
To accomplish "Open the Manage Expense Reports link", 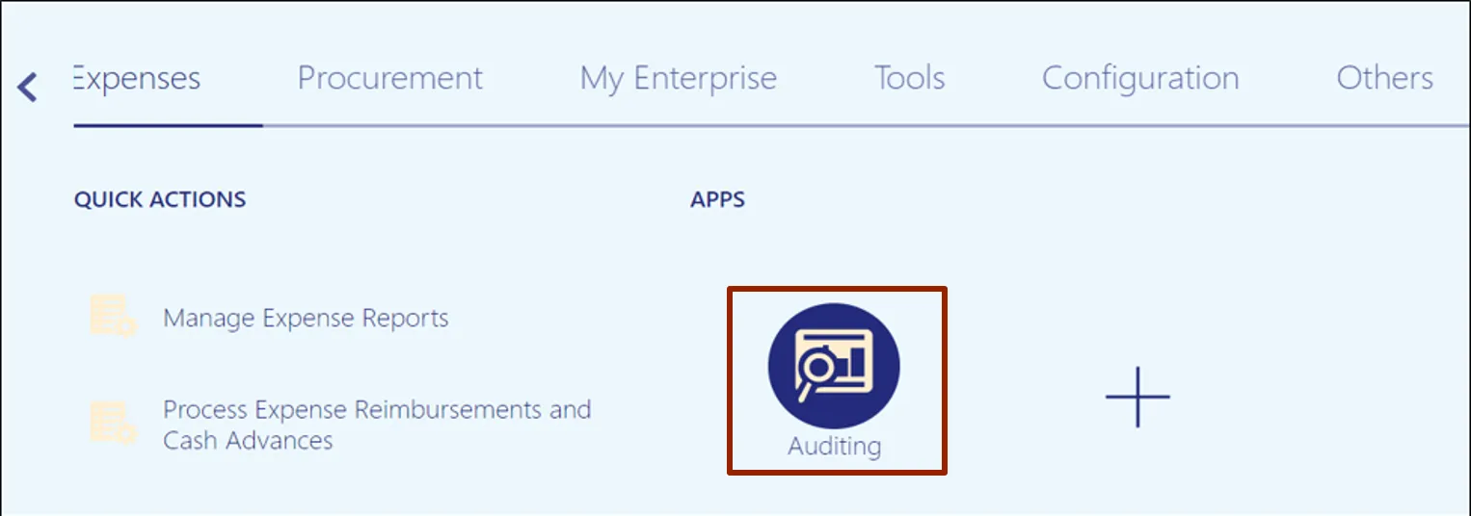I will (x=306, y=318).
